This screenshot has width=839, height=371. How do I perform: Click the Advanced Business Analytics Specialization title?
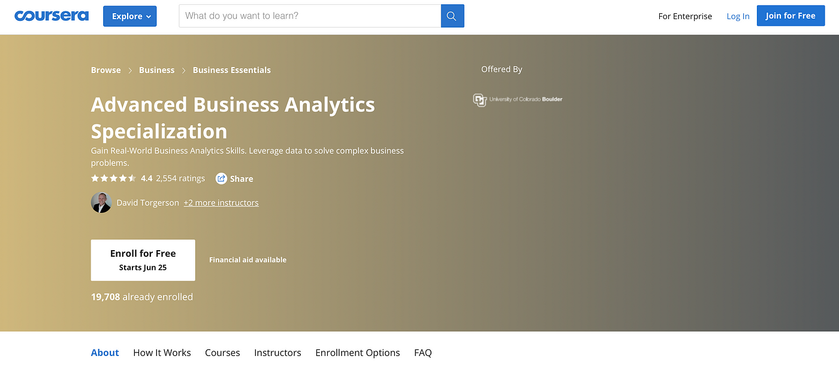point(233,118)
